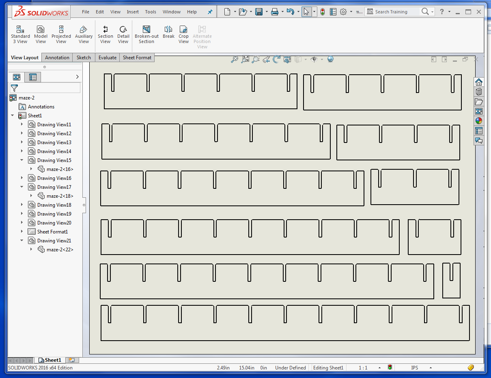
Task: Switch to the Sheet Format tab
Action: (137, 58)
